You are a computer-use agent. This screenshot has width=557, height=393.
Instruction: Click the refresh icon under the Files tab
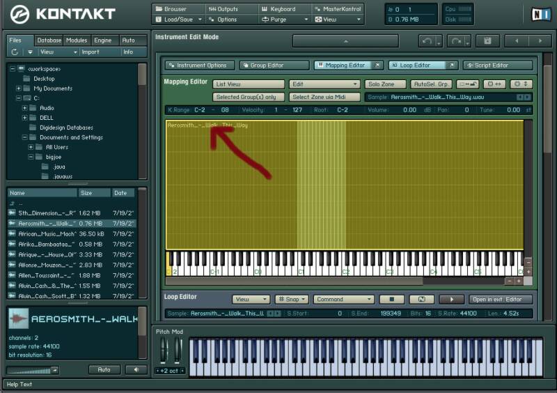tap(15, 52)
